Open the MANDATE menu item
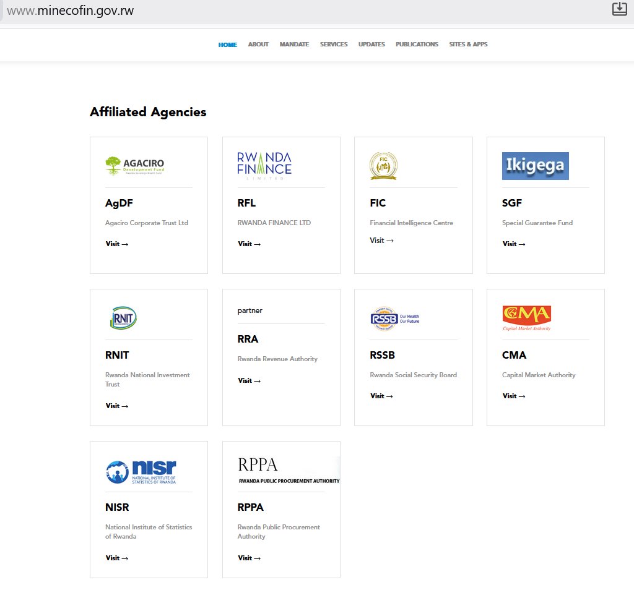Image resolution: width=634 pixels, height=598 pixels. [x=294, y=45]
